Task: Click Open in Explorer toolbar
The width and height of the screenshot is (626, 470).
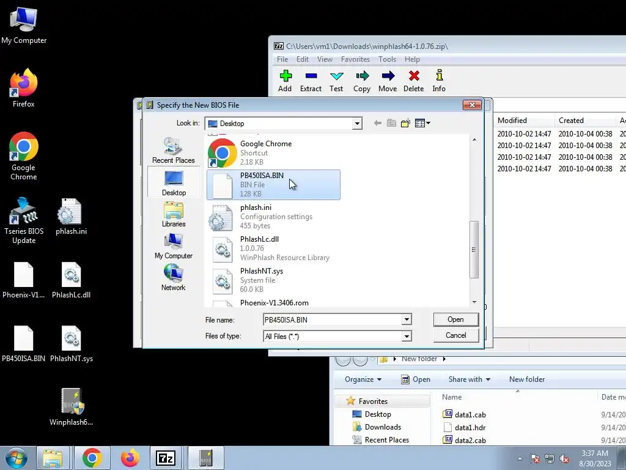Action: coord(416,379)
